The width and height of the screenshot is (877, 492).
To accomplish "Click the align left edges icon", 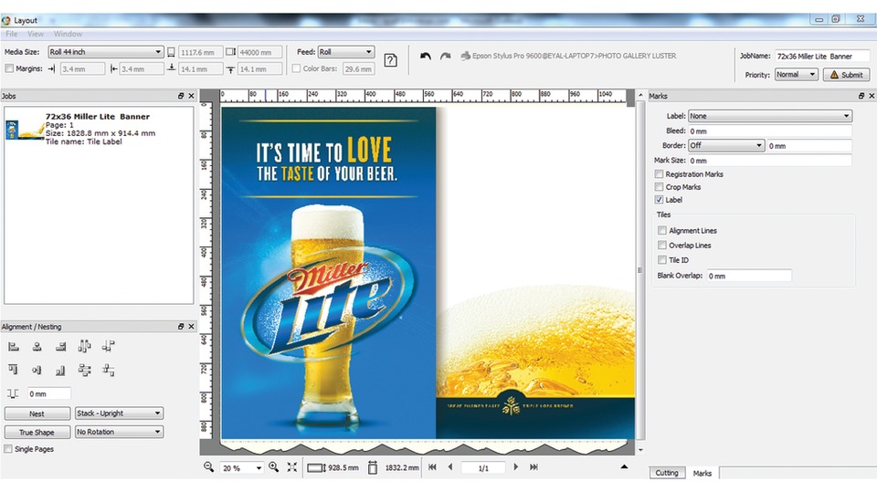I will 14,347.
